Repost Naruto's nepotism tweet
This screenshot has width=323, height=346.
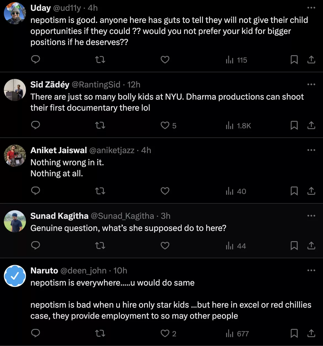pyautogui.click(x=100, y=334)
